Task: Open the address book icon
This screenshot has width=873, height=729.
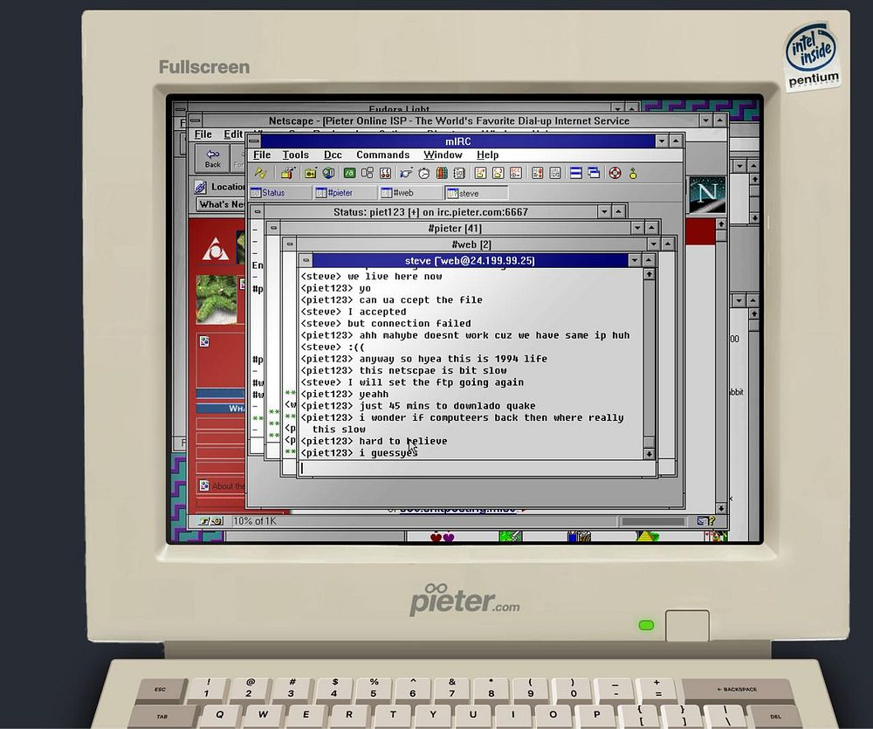Action: click(x=459, y=173)
